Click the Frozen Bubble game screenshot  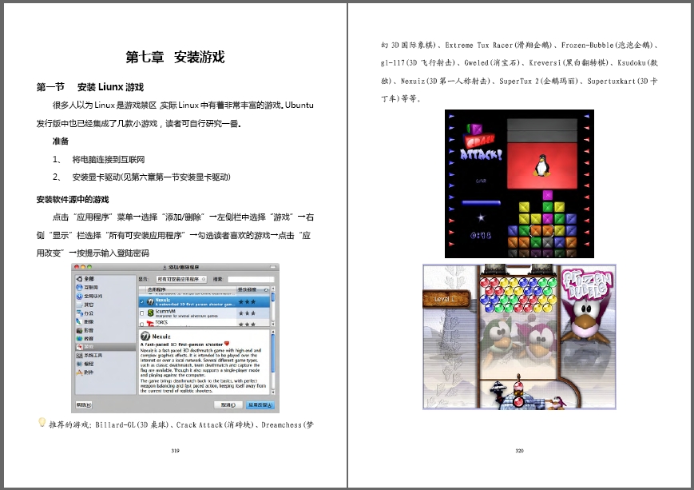coord(519,337)
